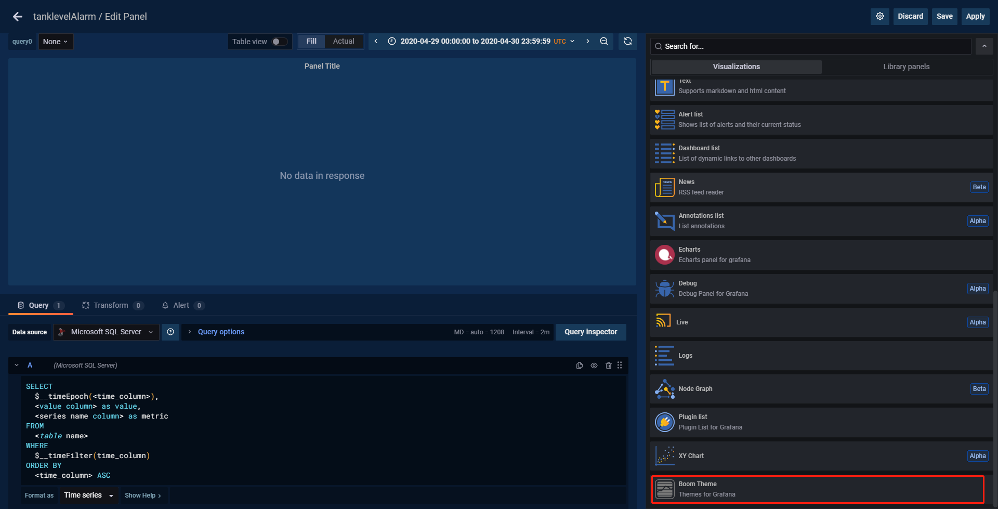Delete query A with the trash icon
Viewport: 998px width, 509px height.
coord(609,366)
